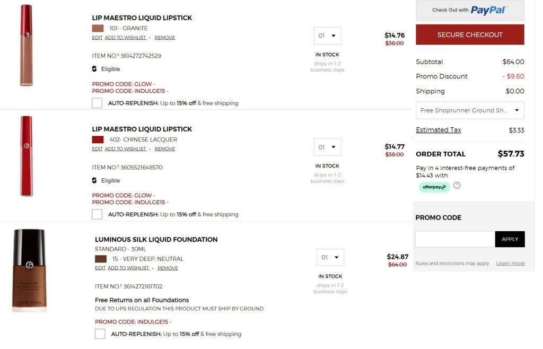Click the Secure Checkout button
543x349 pixels.
click(x=469, y=34)
